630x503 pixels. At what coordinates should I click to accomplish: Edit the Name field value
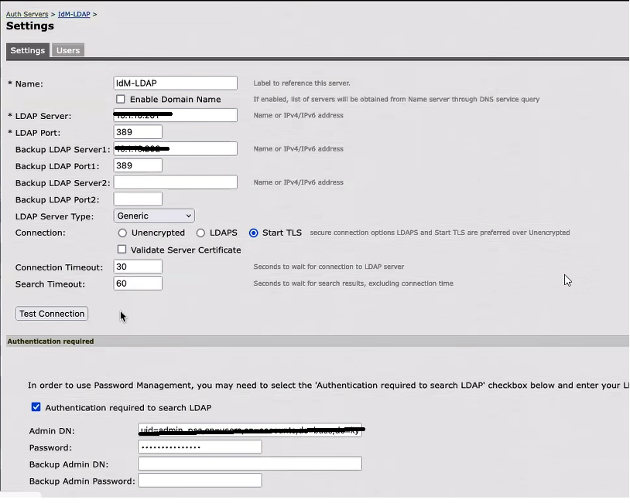[175, 83]
